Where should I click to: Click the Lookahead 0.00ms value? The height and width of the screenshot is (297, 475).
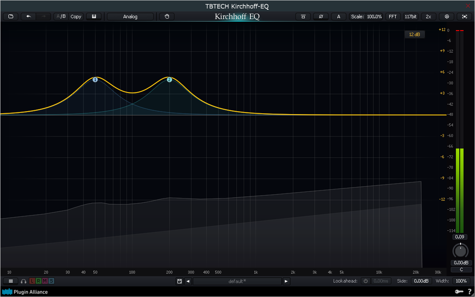[381, 281]
